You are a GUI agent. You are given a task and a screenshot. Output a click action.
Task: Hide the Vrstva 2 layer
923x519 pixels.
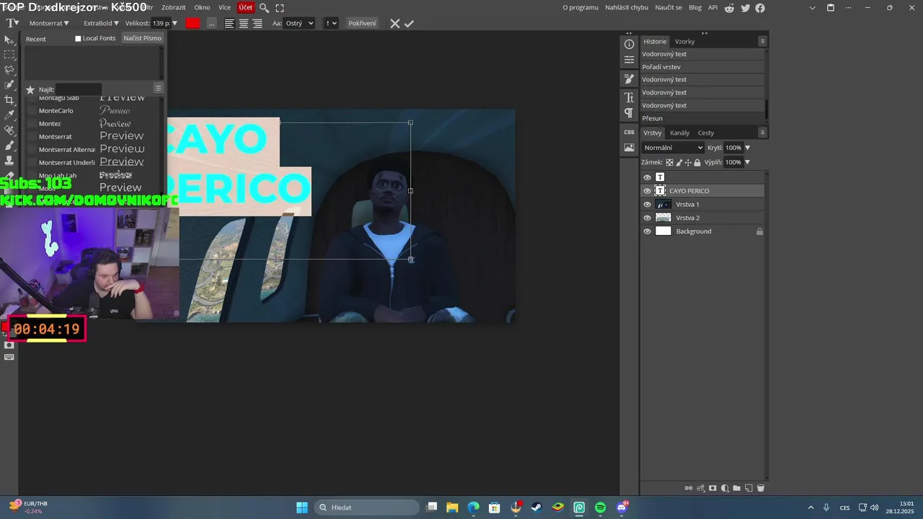click(x=647, y=218)
